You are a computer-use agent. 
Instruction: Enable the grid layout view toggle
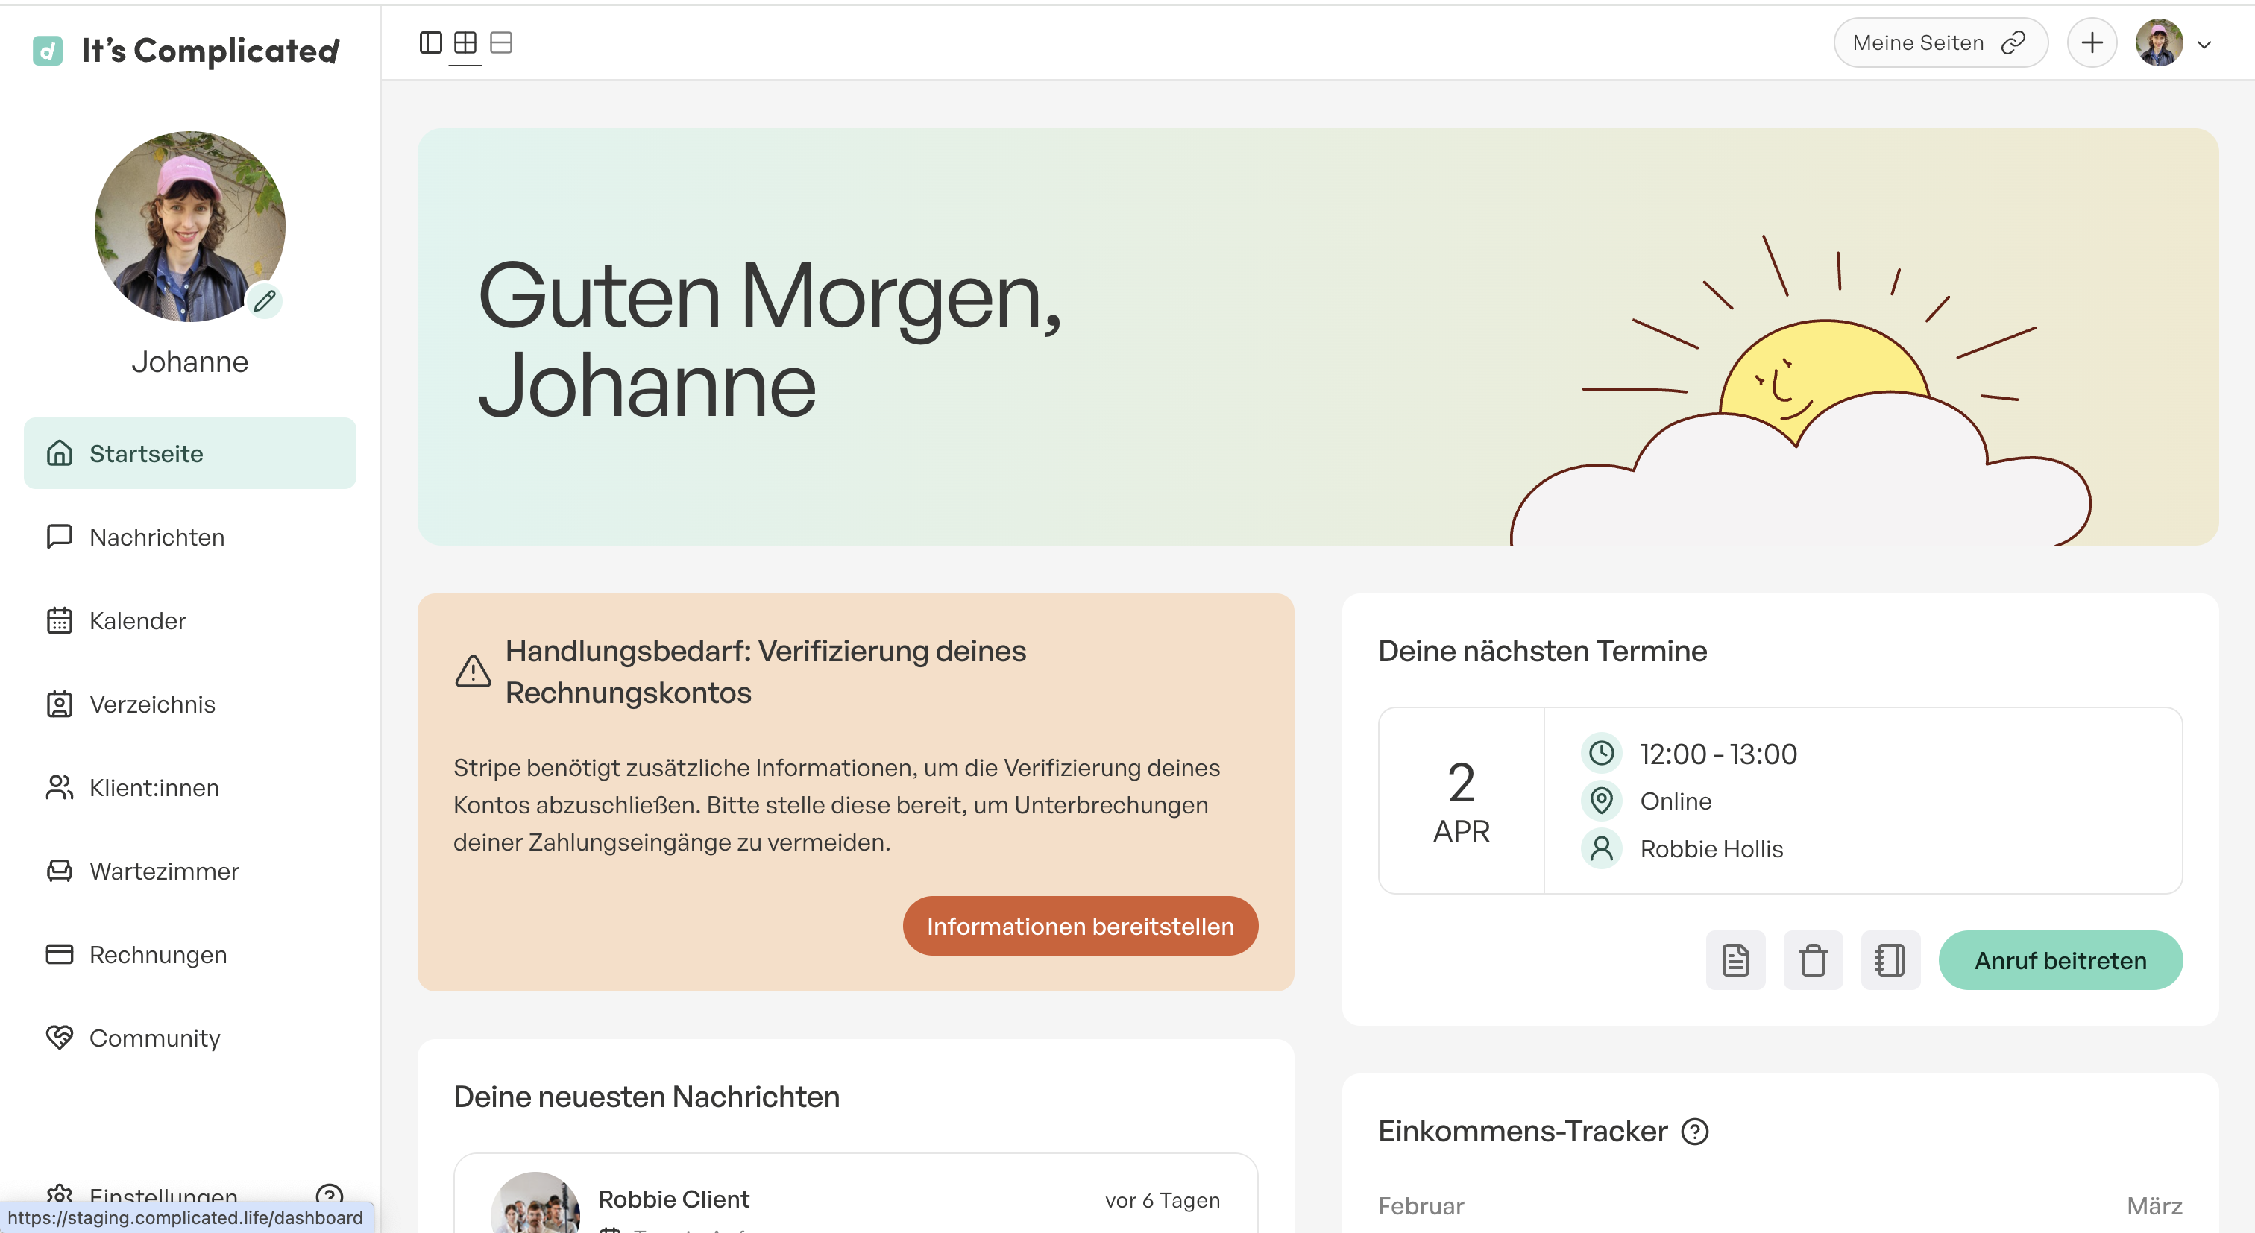[466, 42]
